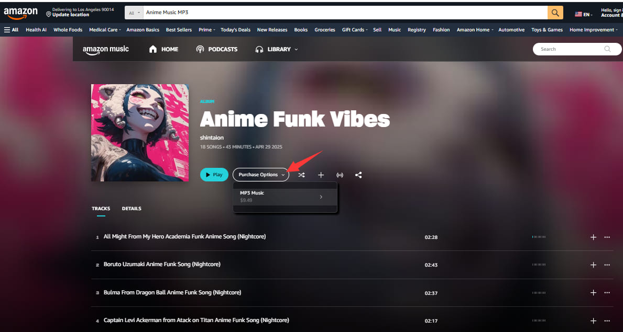
Task: Open New Releases
Action: coord(272,30)
